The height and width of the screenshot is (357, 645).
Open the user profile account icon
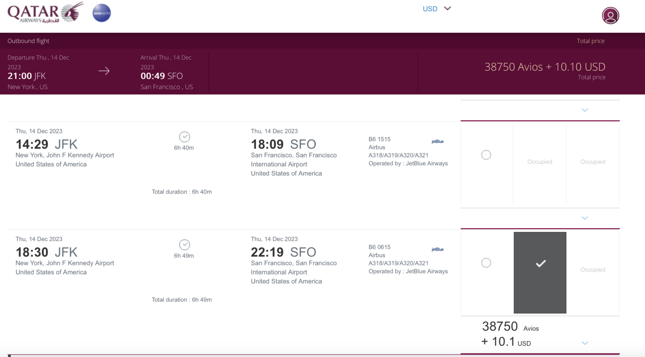click(610, 16)
